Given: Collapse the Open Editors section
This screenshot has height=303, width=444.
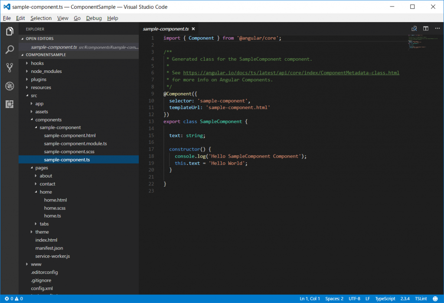Looking at the screenshot, I should [39, 39].
